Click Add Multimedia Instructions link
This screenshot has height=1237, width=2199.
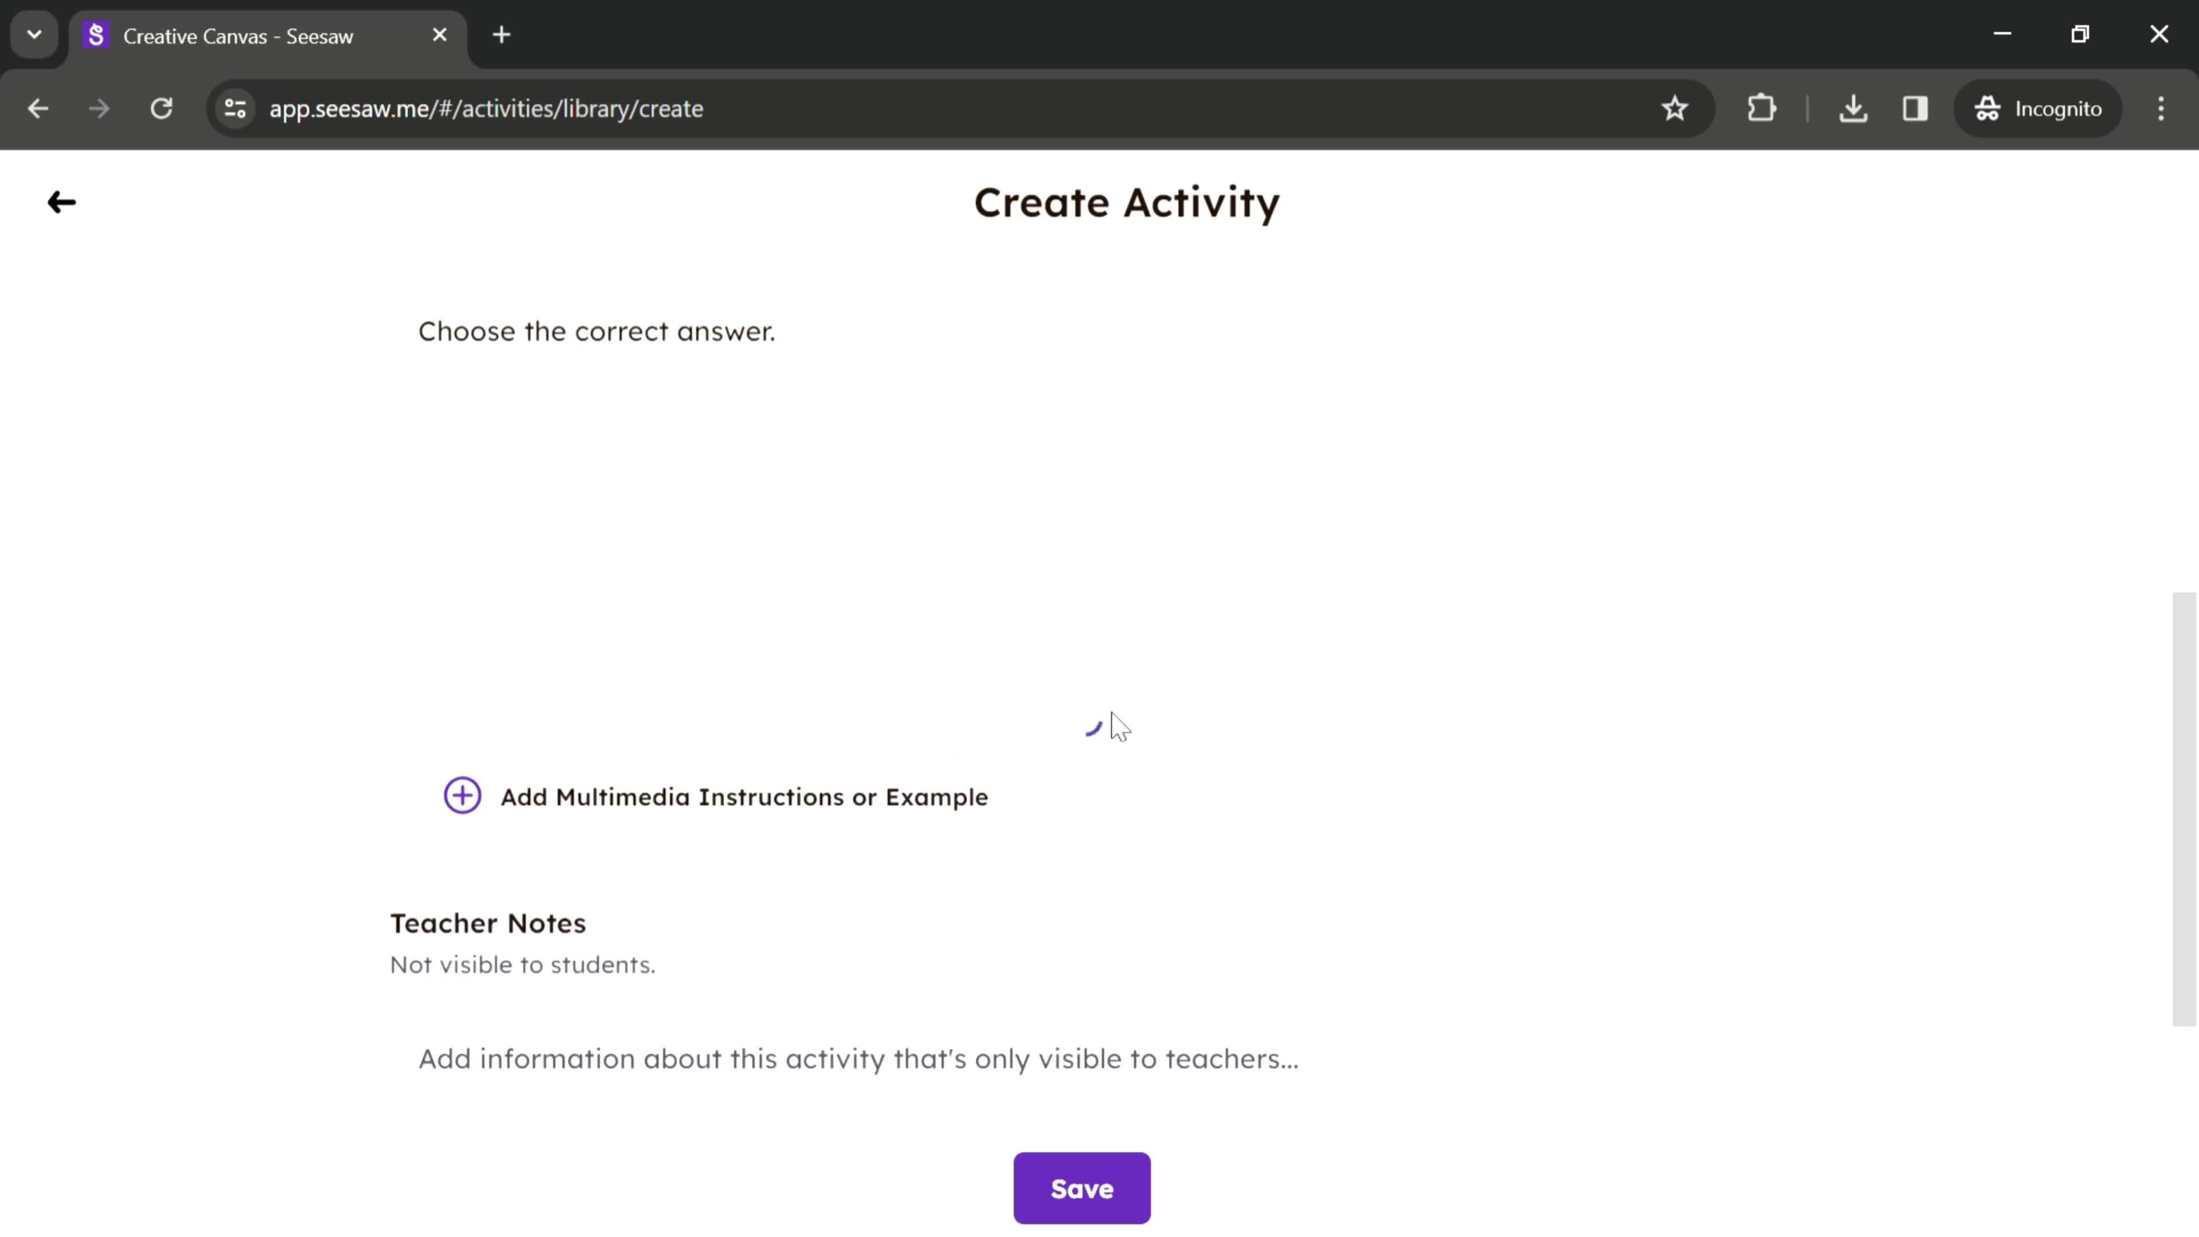tap(718, 796)
